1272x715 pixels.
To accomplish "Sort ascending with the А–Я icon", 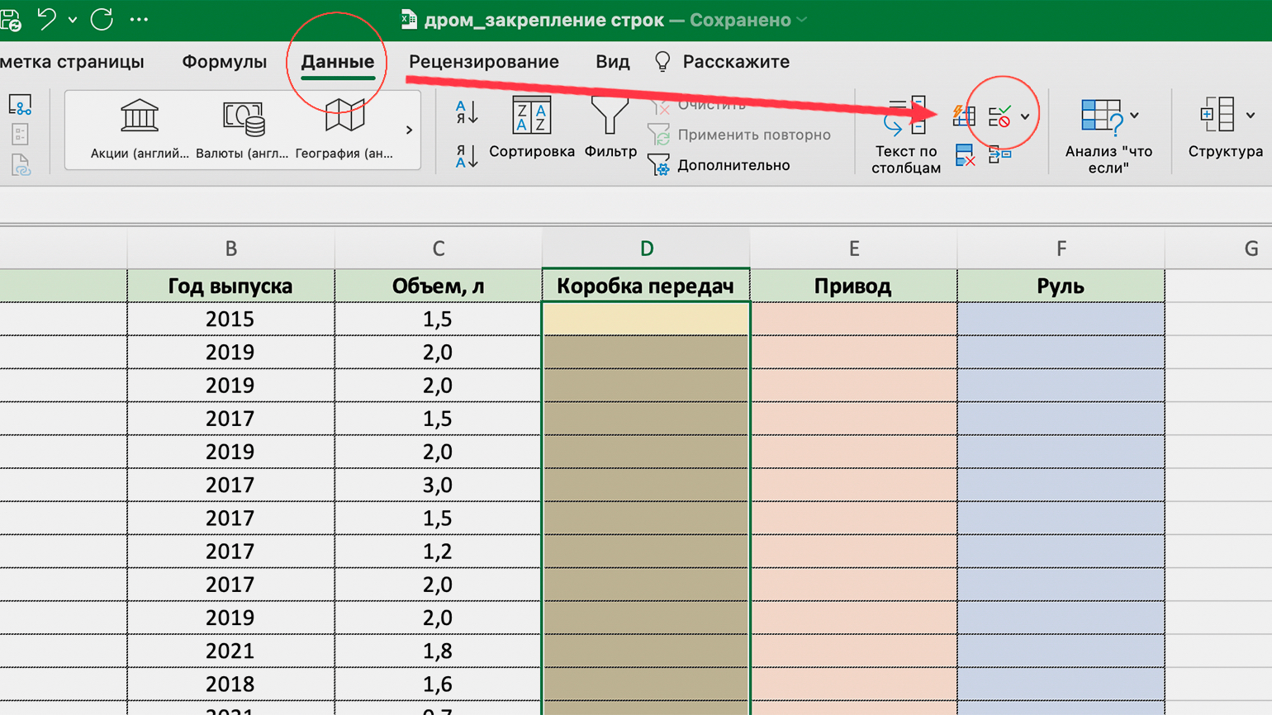I will point(466,111).
